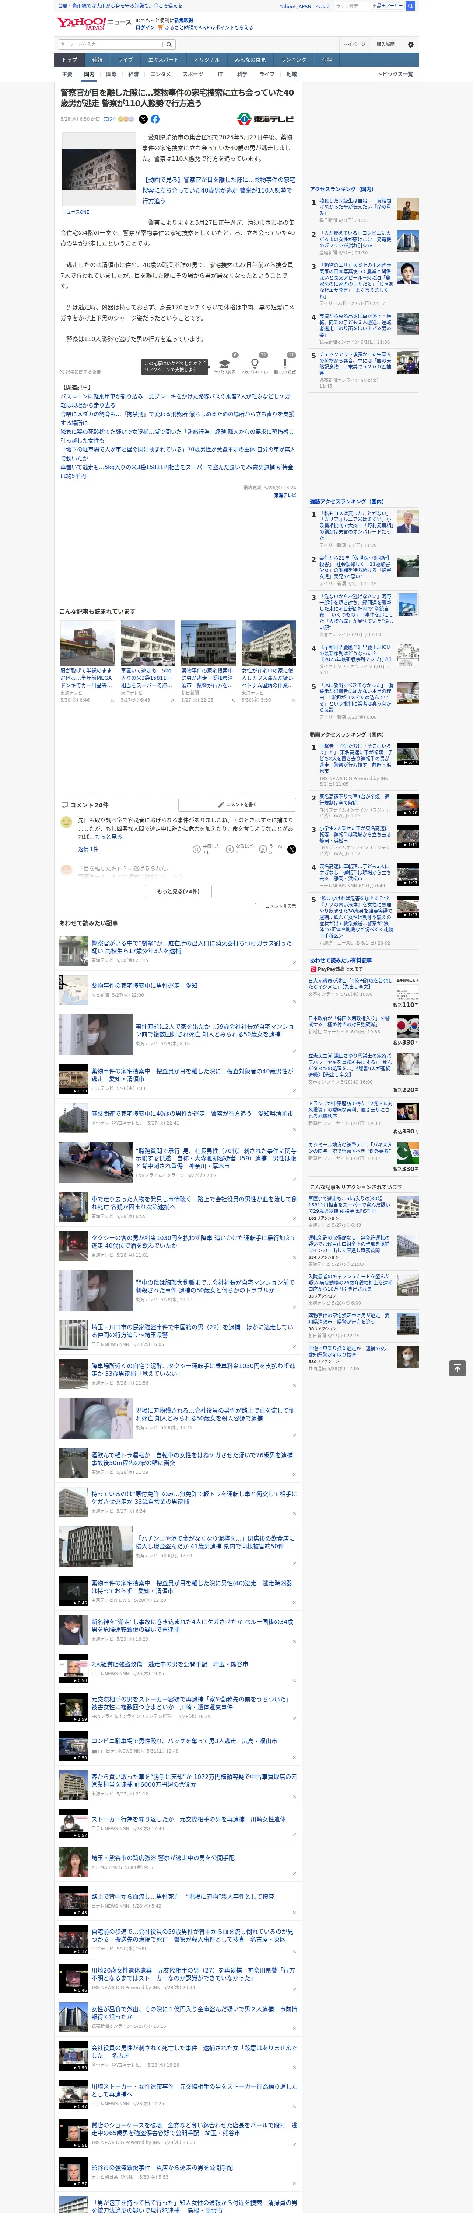473x2213 pixels.
Task: Open article comment count bubble 24
Action: 110,120
